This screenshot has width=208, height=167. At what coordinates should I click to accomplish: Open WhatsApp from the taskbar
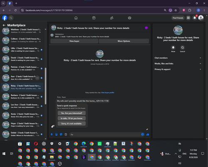coord(99,144)
